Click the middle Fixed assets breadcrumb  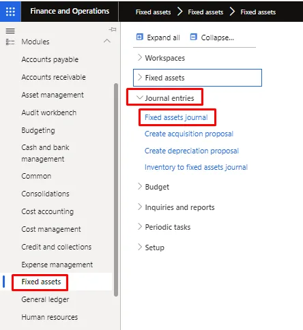coord(205,12)
